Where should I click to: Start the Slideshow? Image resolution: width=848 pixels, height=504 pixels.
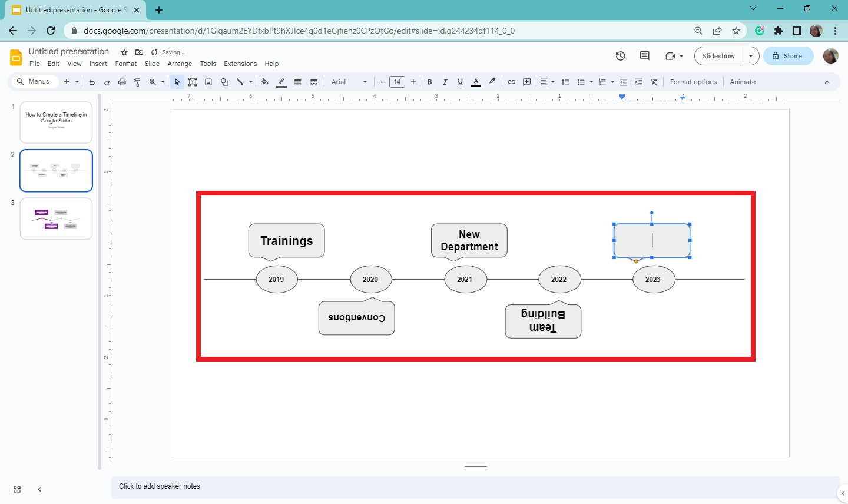tap(718, 56)
